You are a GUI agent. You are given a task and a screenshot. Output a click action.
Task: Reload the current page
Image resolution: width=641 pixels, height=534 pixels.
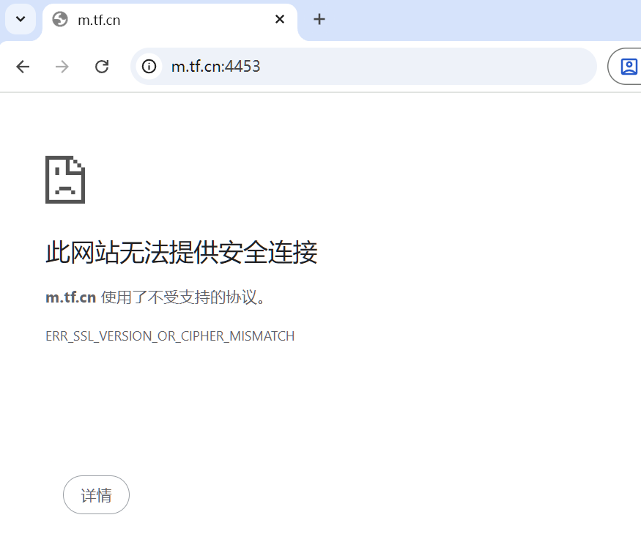point(102,66)
